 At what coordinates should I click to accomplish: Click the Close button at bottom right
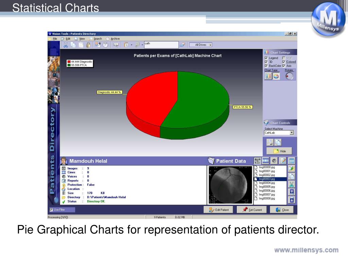point(282,210)
